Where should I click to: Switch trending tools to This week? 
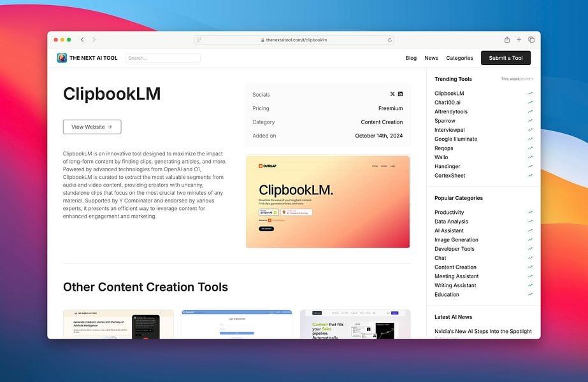[x=510, y=79]
